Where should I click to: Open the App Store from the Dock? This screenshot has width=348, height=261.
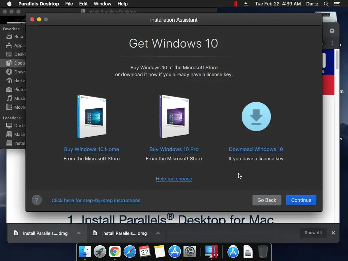point(174,252)
